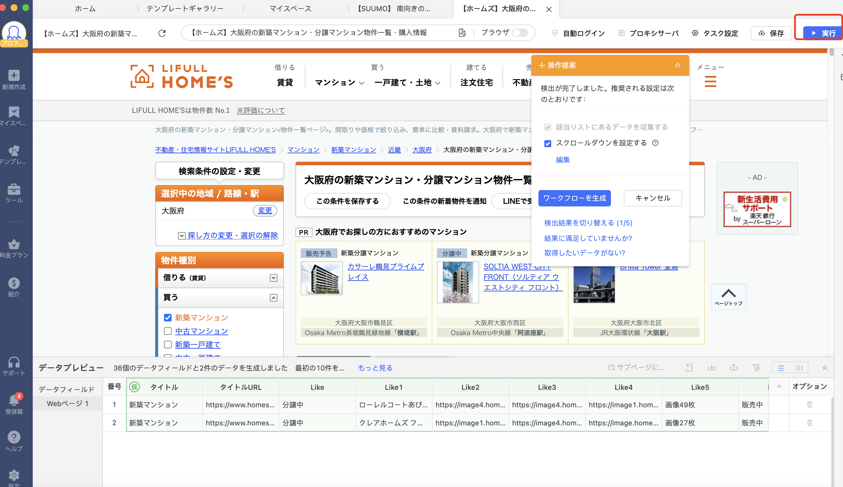Viewport: 843px width, 487px height.
Task: Open 注文住宅 in site navigation
Action: (476, 82)
